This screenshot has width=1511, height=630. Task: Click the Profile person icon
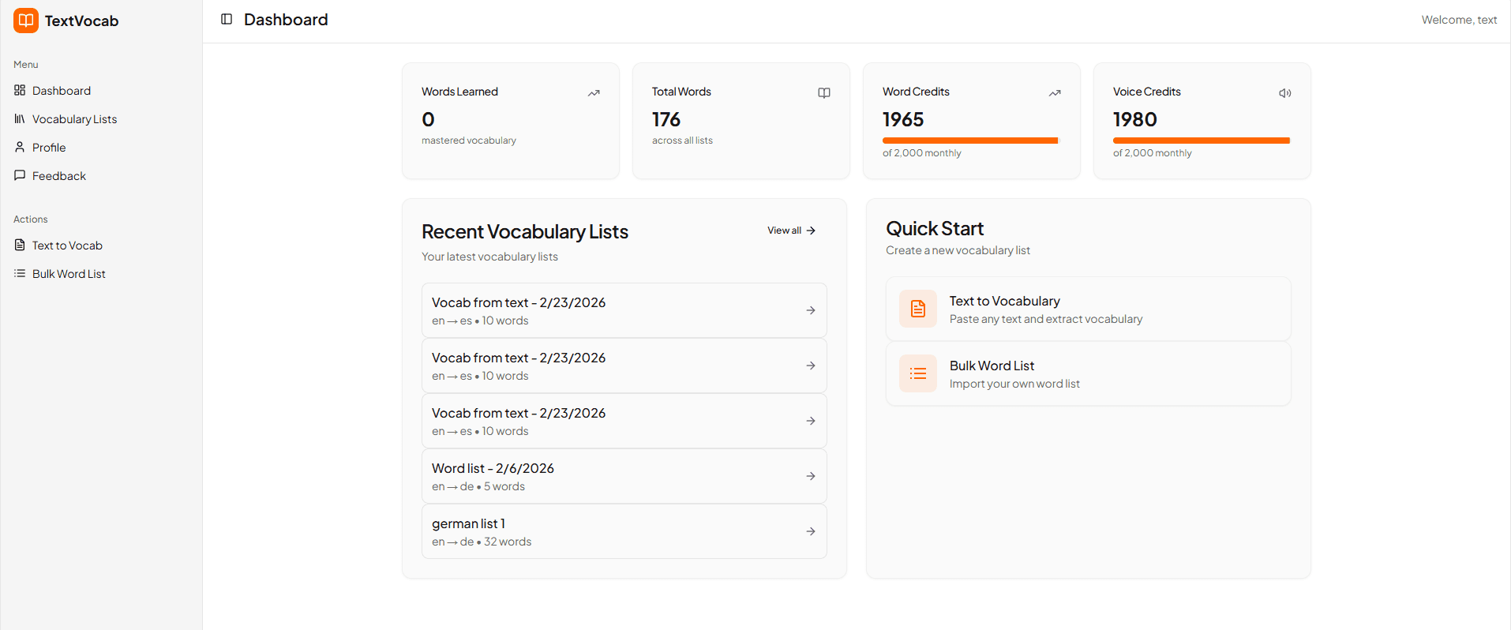[20, 147]
